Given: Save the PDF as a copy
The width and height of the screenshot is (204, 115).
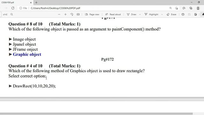Looking at the screenshot, I should pos(195,14).
